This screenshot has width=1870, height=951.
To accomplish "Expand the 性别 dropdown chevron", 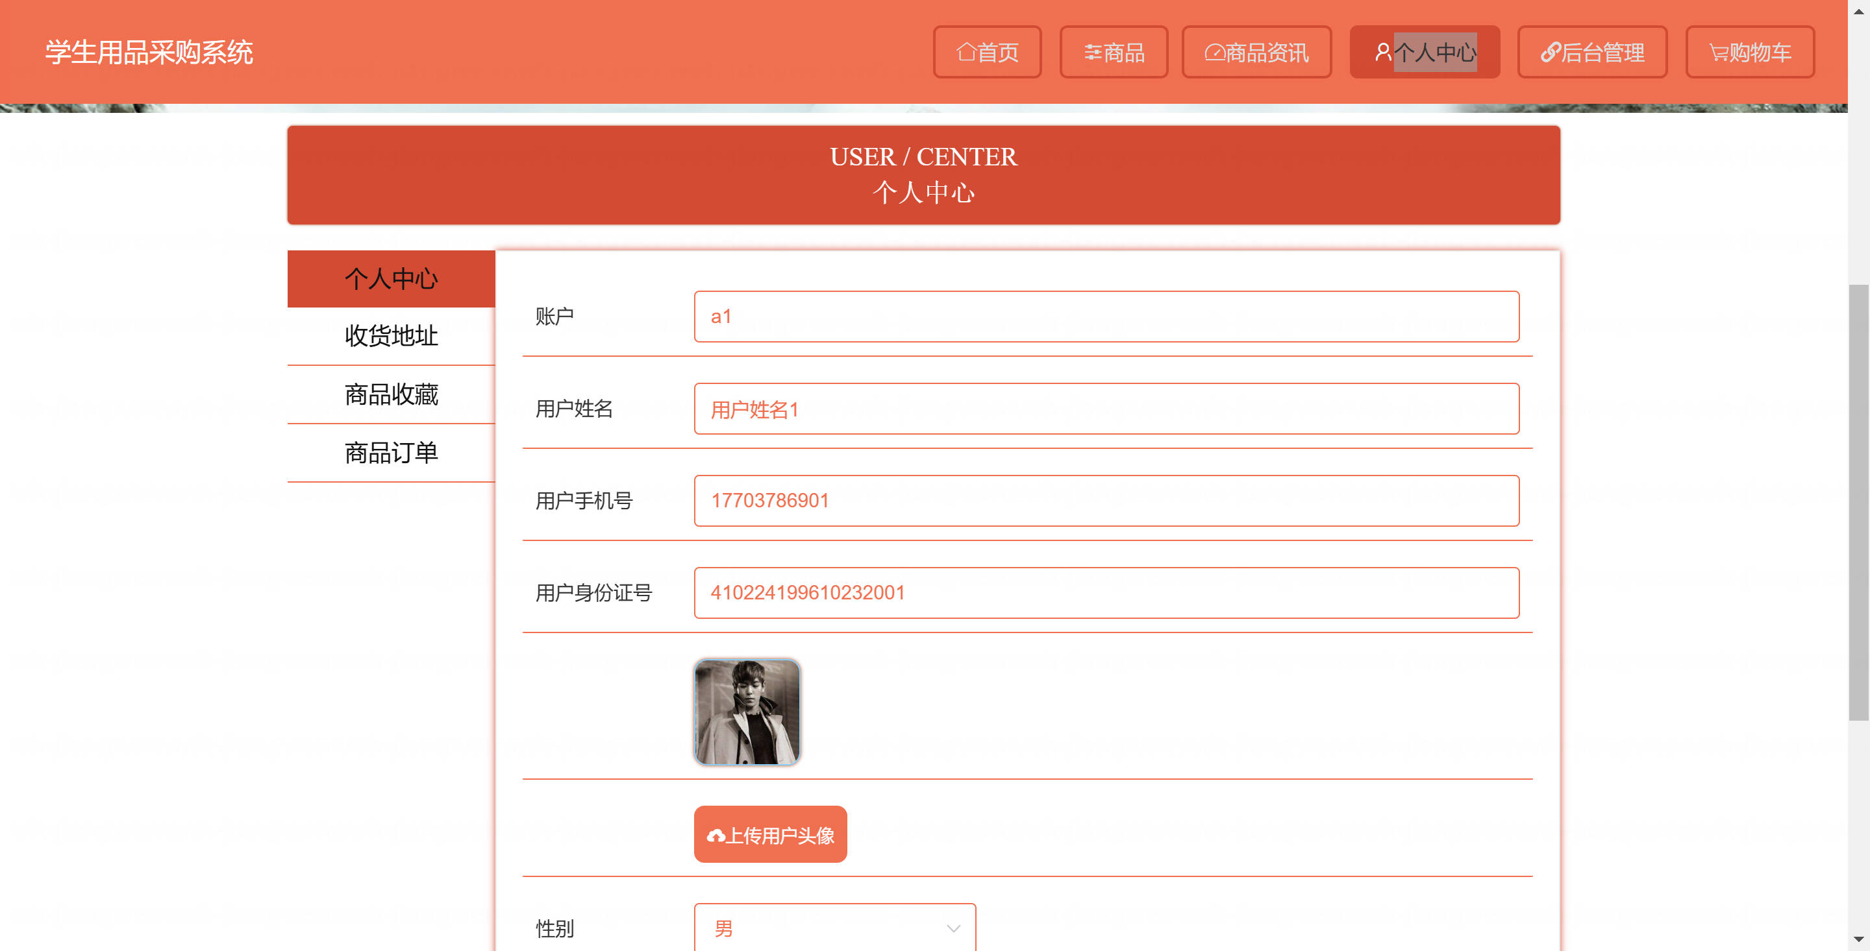I will [x=953, y=928].
